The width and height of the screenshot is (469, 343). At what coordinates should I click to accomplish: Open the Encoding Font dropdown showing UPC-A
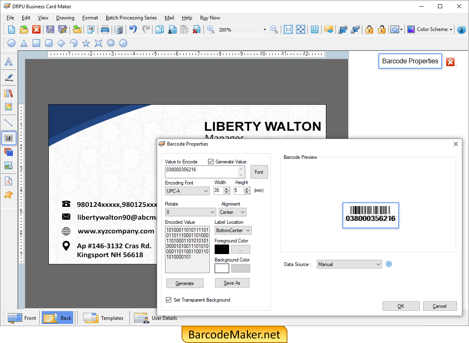click(x=187, y=191)
